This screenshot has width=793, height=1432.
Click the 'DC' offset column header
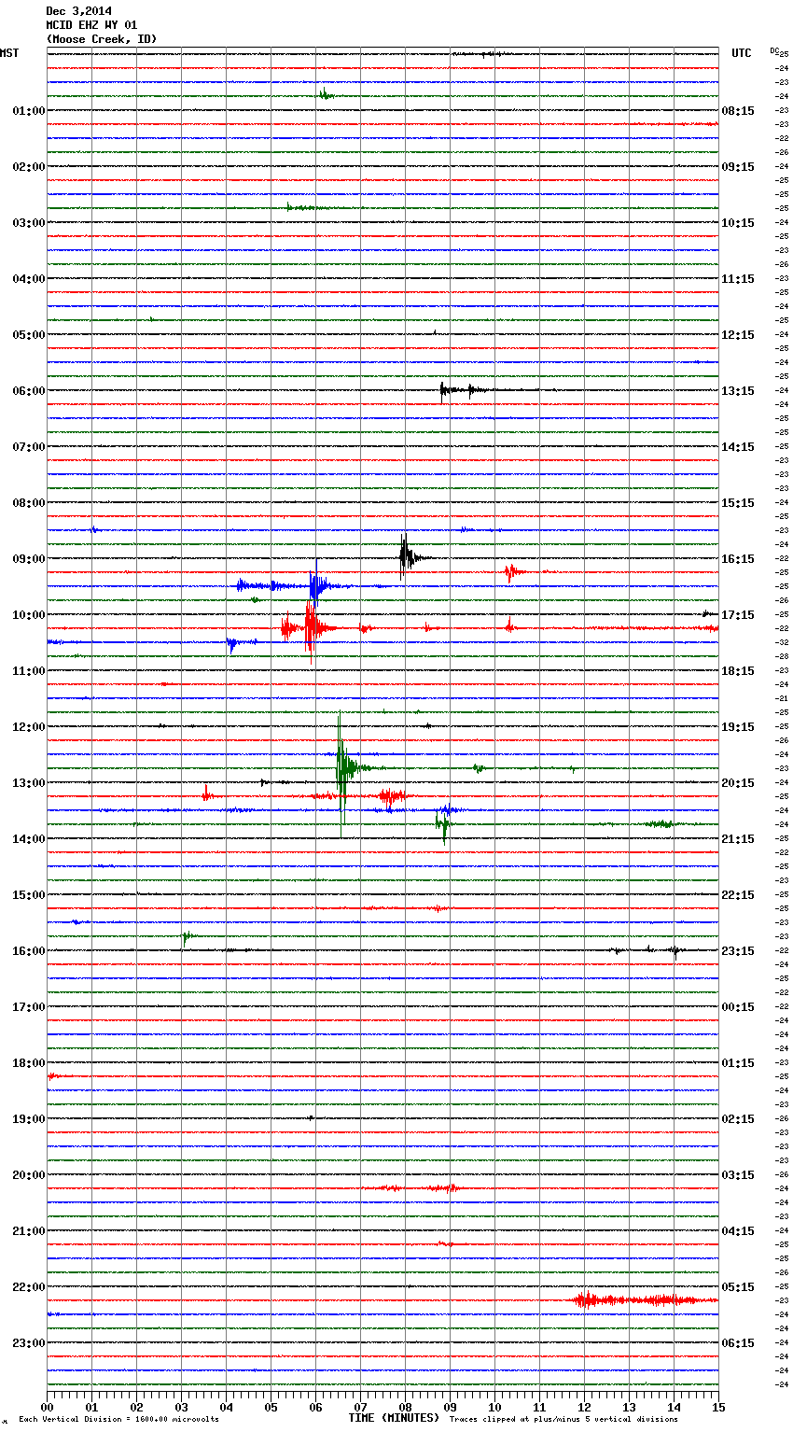coord(774,50)
